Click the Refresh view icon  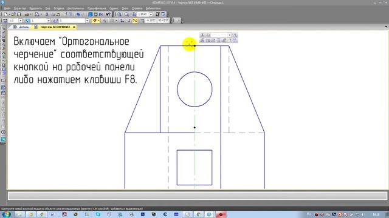pyautogui.click(x=157, y=15)
